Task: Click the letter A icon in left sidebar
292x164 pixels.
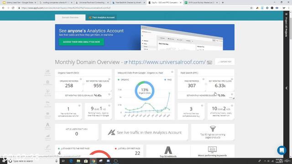Action: [47, 124]
